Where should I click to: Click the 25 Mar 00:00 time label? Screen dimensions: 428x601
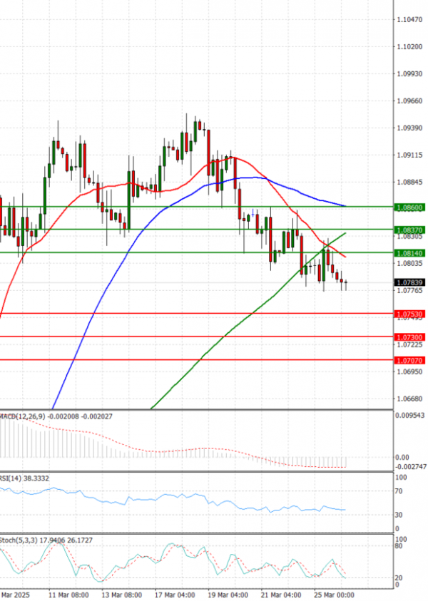click(x=334, y=595)
